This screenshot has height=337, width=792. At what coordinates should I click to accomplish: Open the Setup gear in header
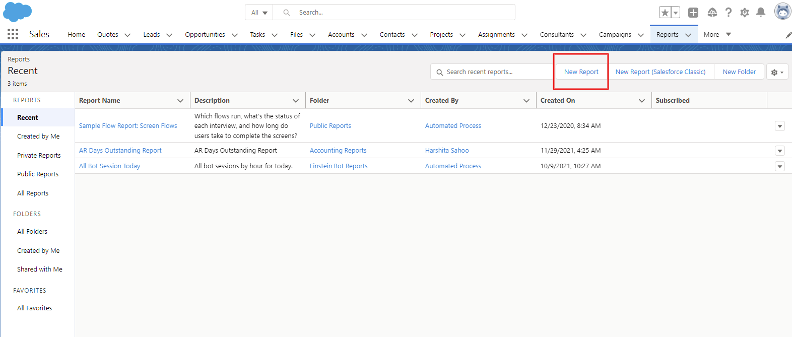[745, 13]
